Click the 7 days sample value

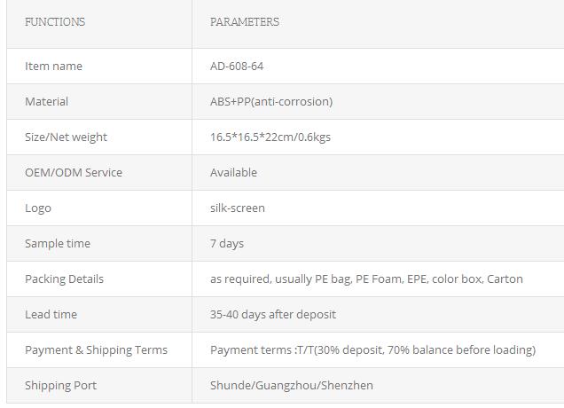[227, 244]
